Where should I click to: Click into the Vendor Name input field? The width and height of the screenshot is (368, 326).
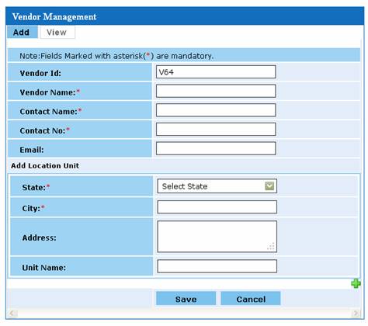coord(216,91)
